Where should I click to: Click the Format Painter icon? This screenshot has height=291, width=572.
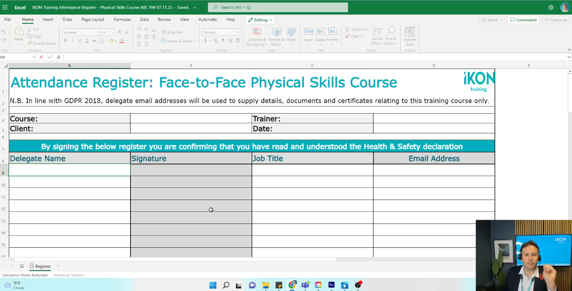click(x=30, y=43)
